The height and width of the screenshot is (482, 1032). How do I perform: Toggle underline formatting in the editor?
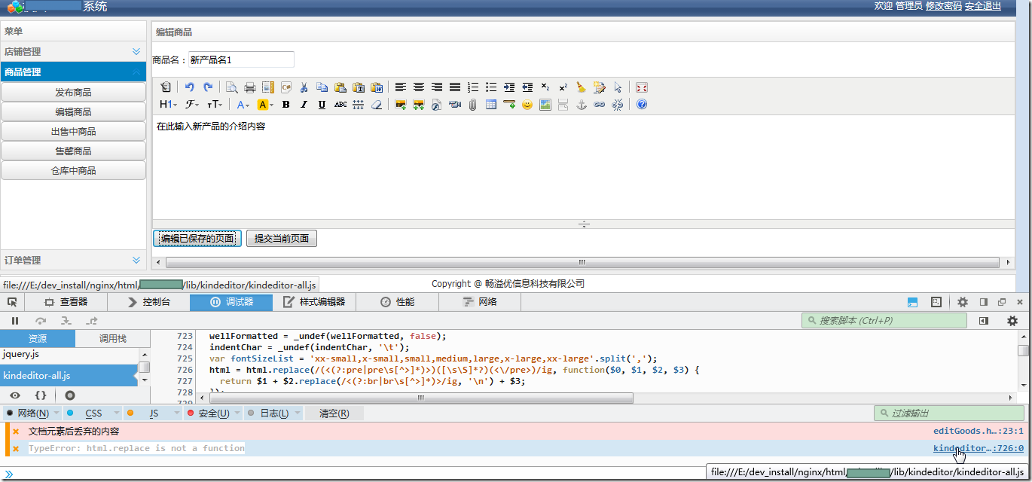[x=322, y=105]
